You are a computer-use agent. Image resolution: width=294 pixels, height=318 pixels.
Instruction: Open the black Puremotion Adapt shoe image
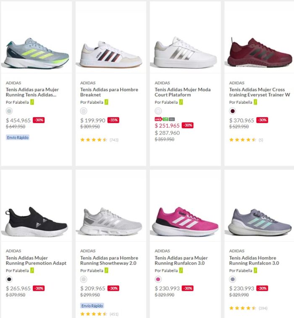pos(36,221)
